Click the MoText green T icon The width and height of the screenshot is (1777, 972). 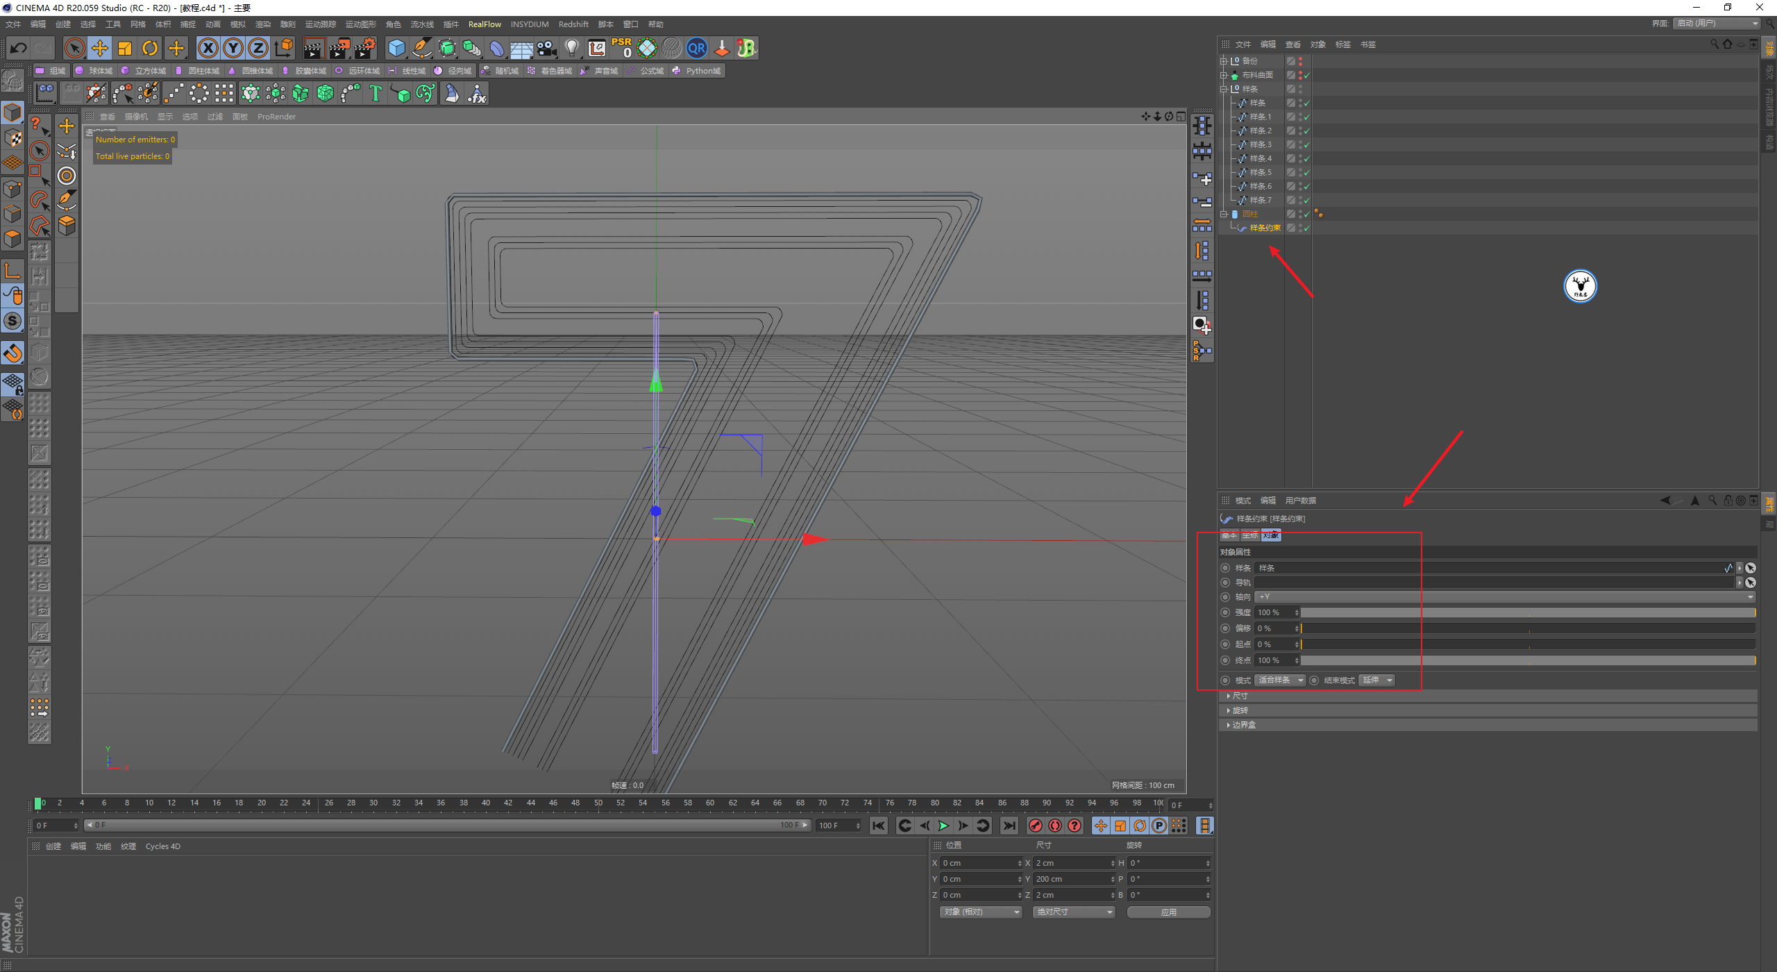pos(376,93)
